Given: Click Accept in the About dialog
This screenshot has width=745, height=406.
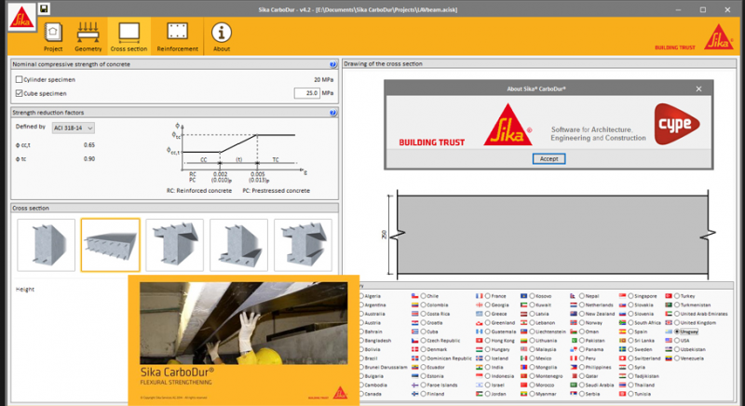Looking at the screenshot, I should [x=549, y=158].
